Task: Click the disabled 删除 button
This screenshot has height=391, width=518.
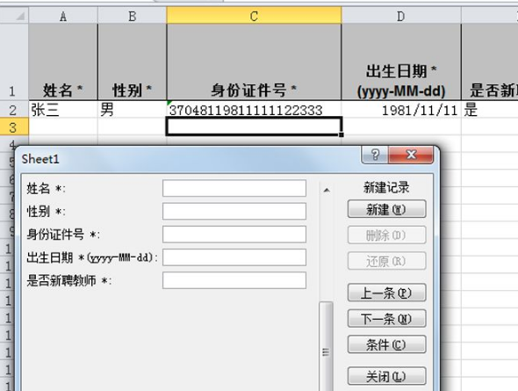Action: pyautogui.click(x=386, y=235)
